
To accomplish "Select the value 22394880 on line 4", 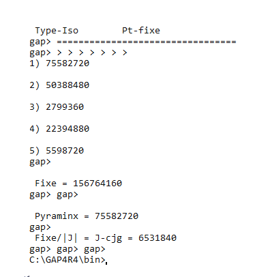I will [67, 129].
